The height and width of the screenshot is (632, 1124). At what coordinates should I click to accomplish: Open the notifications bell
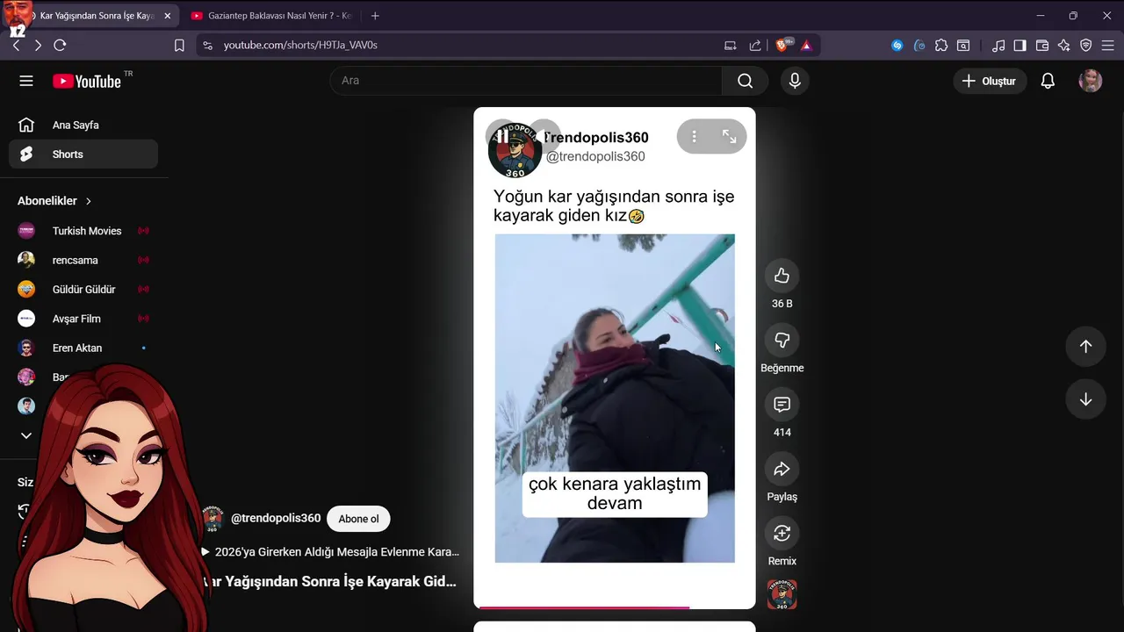1048,81
